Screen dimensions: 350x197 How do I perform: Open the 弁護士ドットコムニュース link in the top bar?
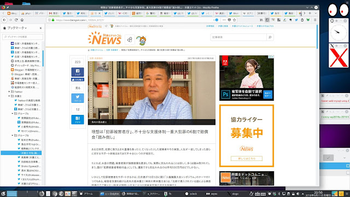tap(242, 26)
